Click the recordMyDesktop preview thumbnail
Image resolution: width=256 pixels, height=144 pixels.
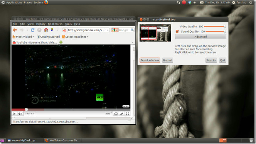click(155, 33)
